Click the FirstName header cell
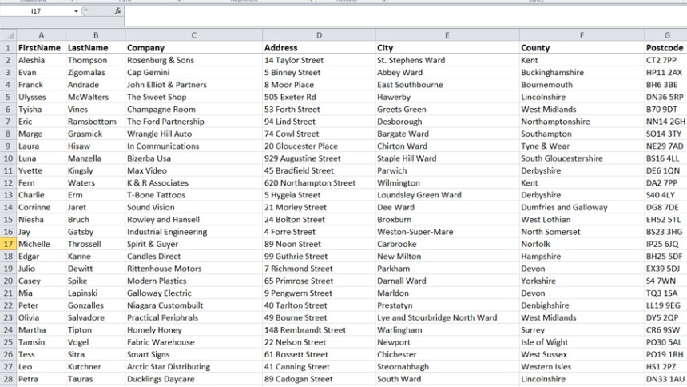Screen dimensions: 687x387 click(42, 47)
